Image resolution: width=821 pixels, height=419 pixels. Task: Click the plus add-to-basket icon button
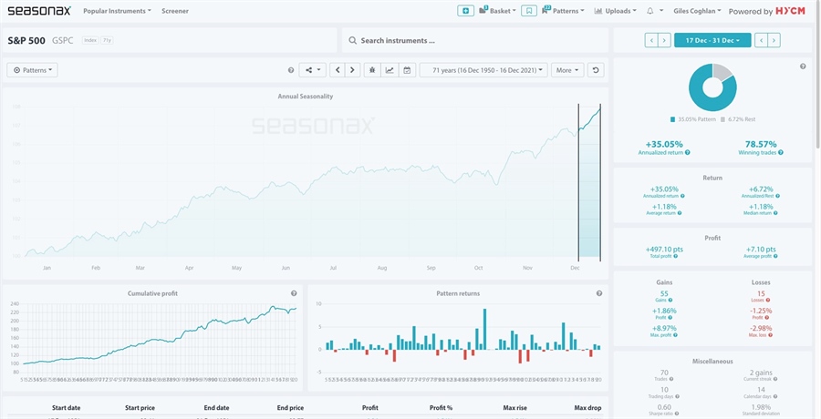point(465,10)
